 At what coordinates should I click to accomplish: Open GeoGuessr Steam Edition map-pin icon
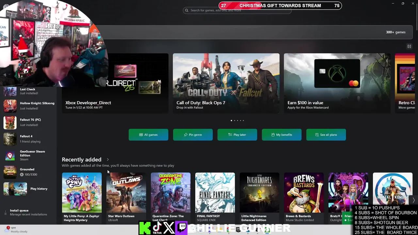[10, 156]
